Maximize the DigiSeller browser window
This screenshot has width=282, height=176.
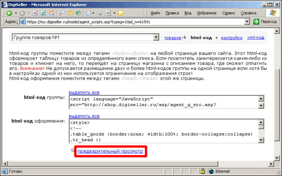(270, 5)
